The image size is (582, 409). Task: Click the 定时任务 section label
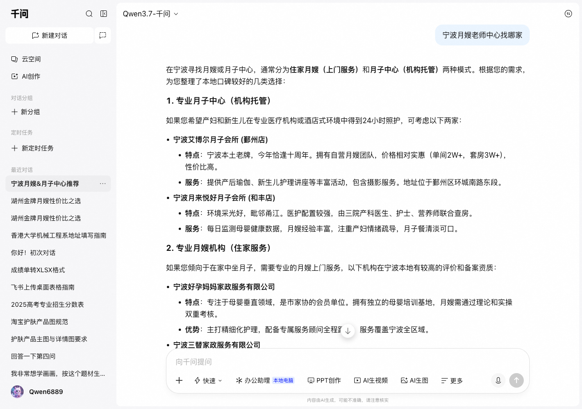22,133
